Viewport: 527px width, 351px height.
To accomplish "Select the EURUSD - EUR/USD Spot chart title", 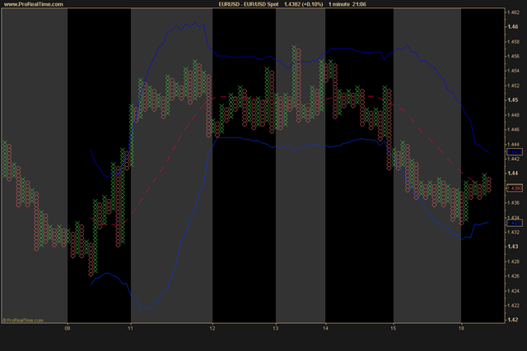I will [x=249, y=4].
